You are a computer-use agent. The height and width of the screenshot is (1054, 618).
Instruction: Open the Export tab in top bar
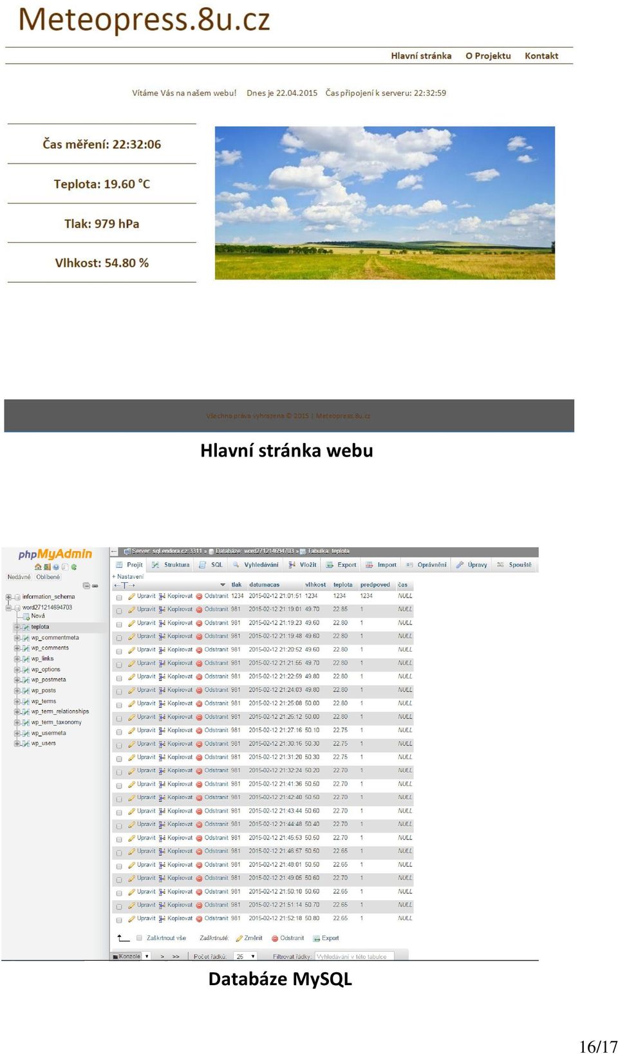click(x=341, y=565)
